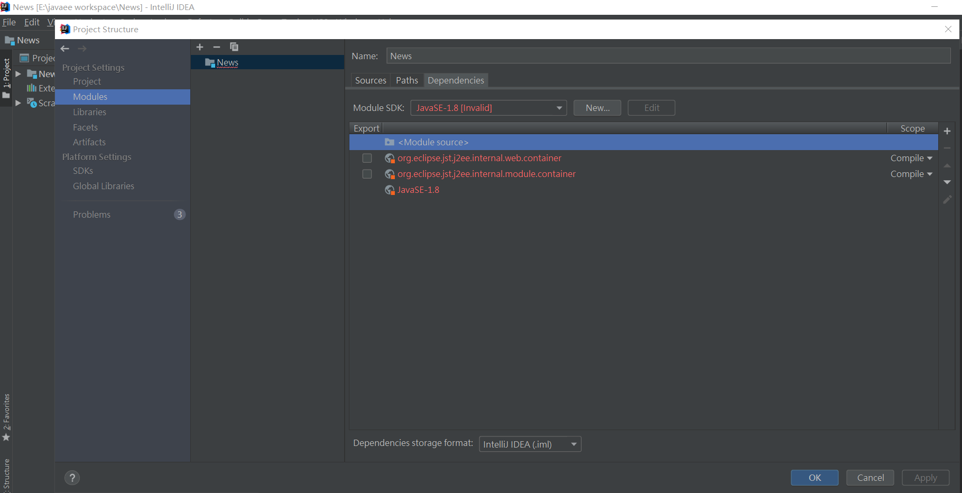Click News module folder icon in list
962x493 pixels.
point(210,62)
